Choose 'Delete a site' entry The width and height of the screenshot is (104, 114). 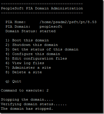pos(24,72)
